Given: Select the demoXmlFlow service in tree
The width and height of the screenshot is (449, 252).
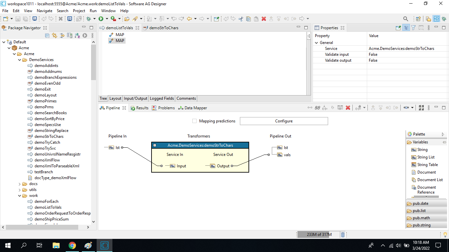Looking at the screenshot, I should tap(47, 160).
